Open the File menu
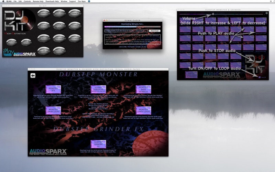The image size is (275, 172). coord(15,1)
